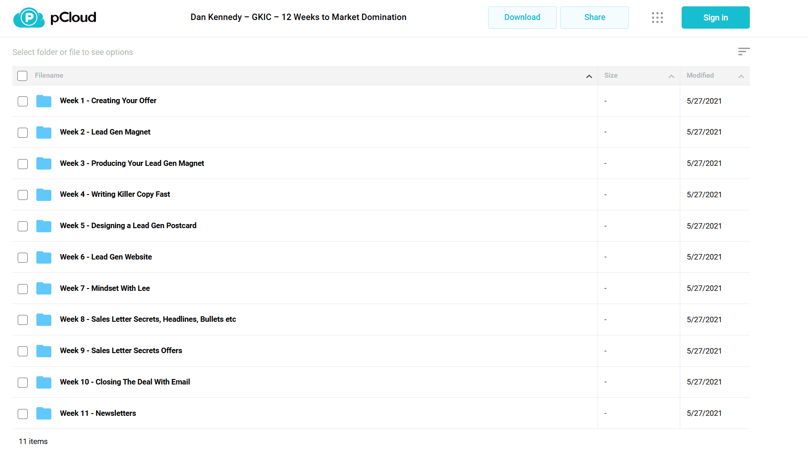The width and height of the screenshot is (808, 454).
Task: Check the Week 2 - Lead Gen Magnet checkbox
Action: click(x=23, y=133)
